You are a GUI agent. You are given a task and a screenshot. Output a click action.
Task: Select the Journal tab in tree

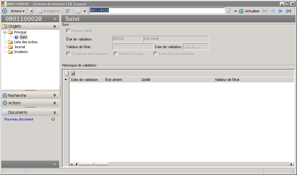pyautogui.click(x=20, y=47)
